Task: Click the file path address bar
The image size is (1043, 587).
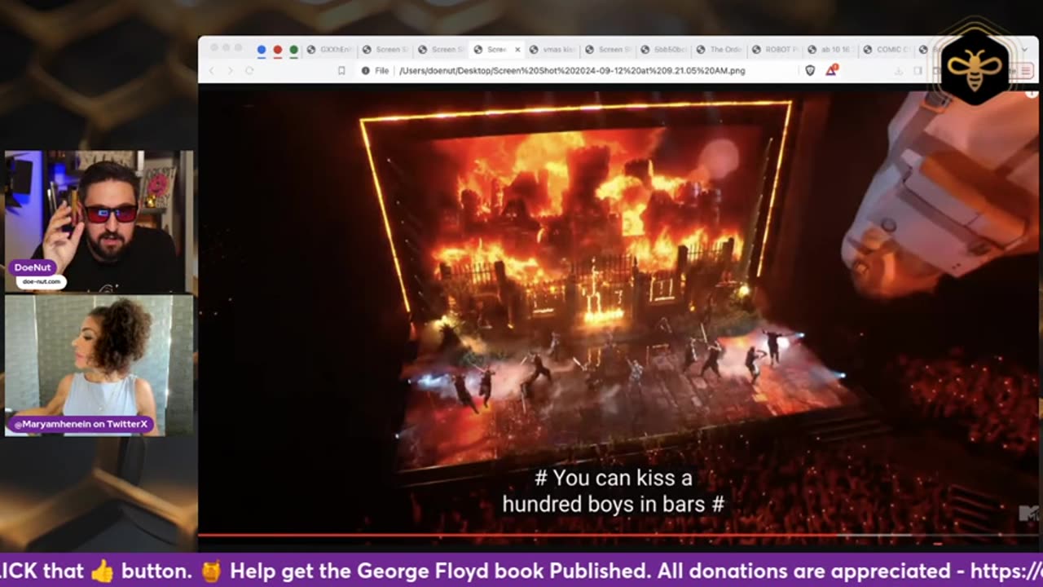Action: coord(570,71)
